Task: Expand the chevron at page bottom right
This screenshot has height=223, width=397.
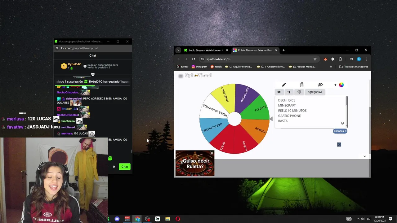Action: [364, 156]
